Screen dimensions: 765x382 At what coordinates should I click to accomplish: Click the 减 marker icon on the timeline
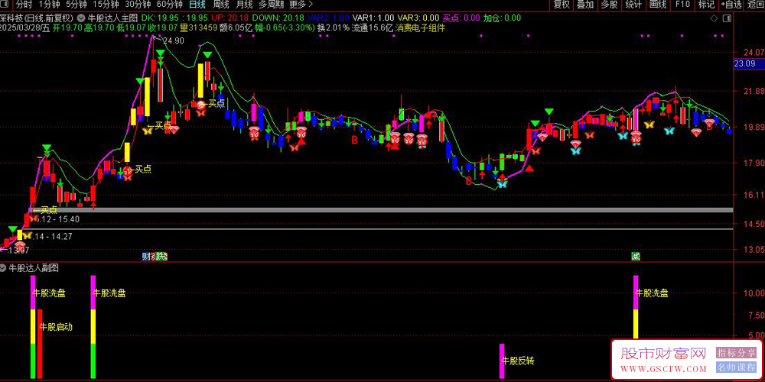636,256
